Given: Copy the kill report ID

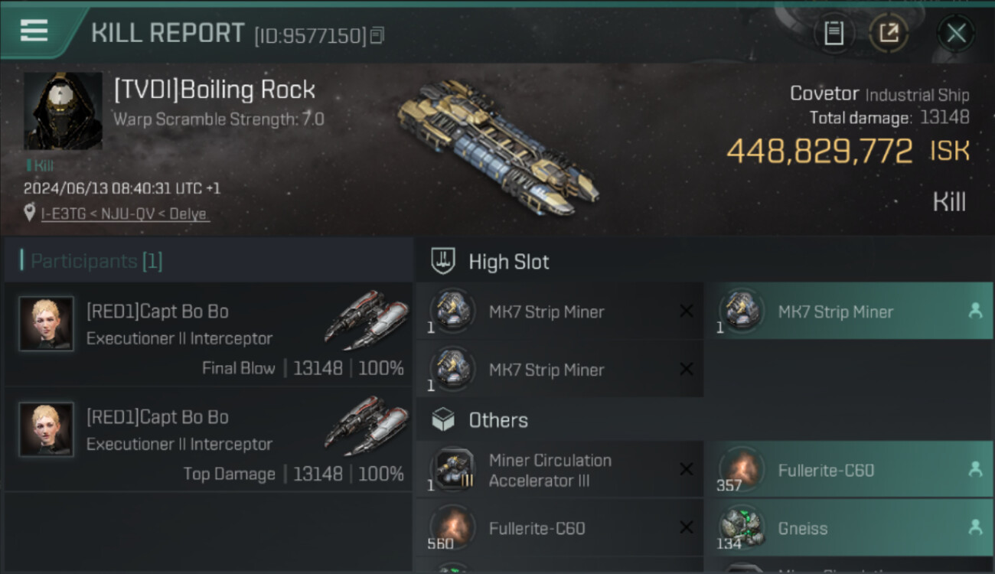Looking at the screenshot, I should click(377, 35).
